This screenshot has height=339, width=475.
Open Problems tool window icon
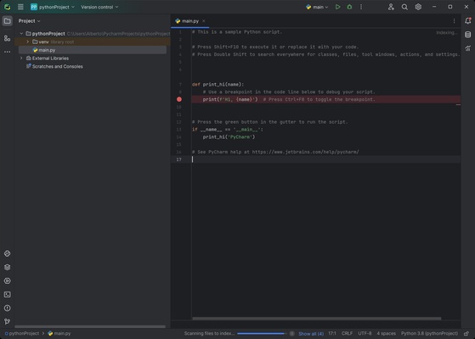[x=8, y=308]
